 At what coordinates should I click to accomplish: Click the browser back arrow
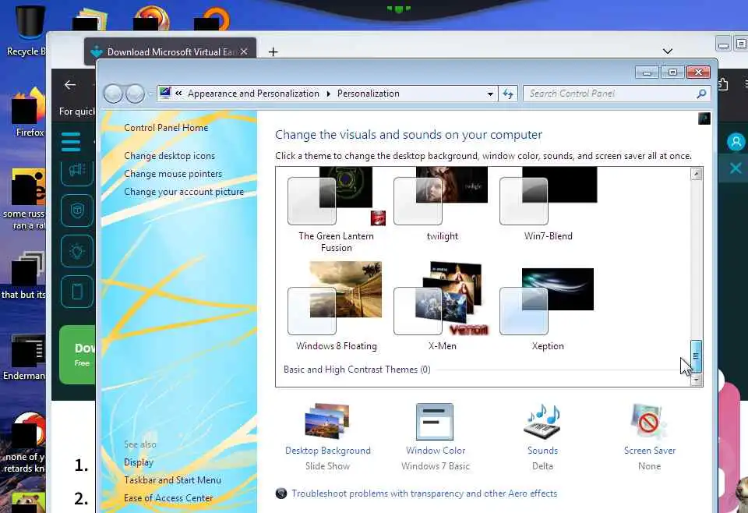tap(70, 85)
